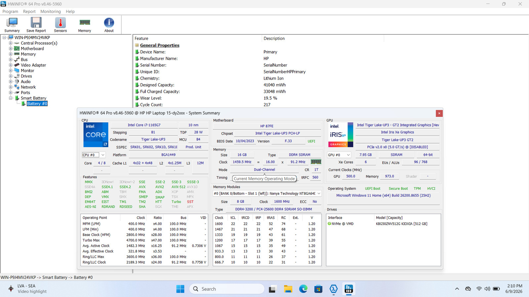Expand the Memory tree node

(x=11, y=54)
